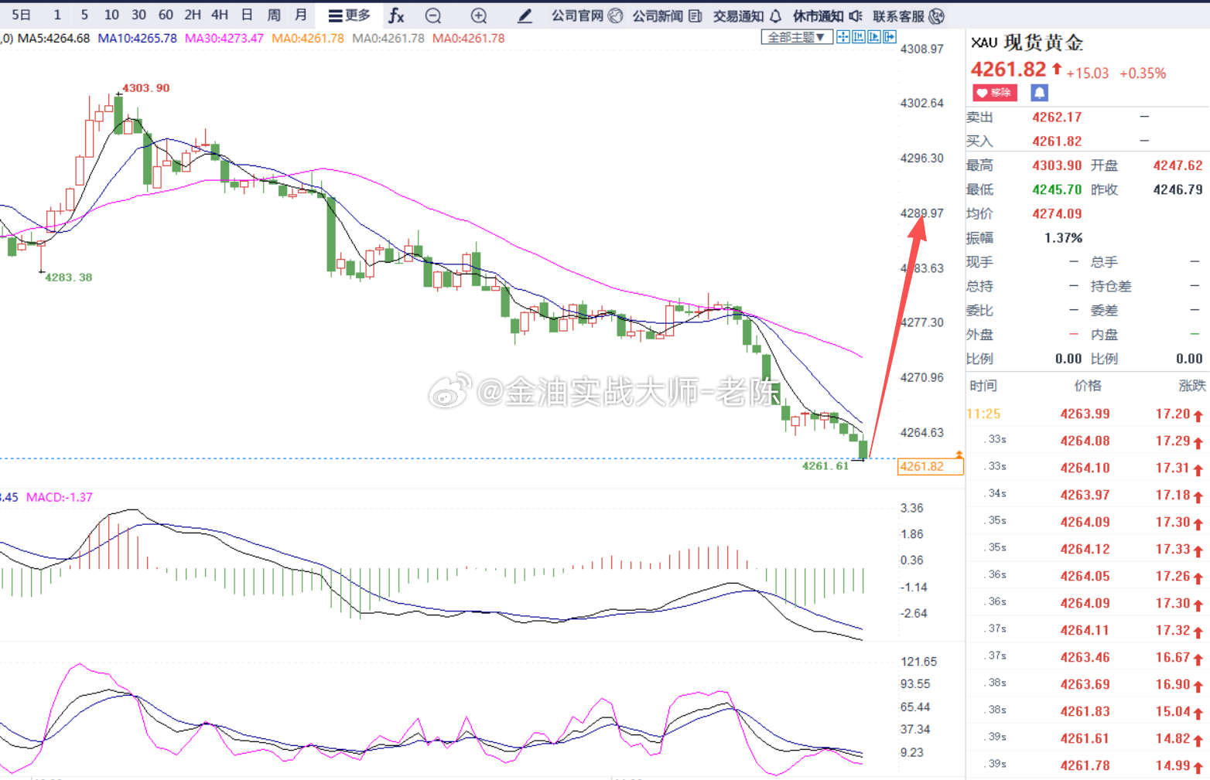
Task: Click the 卖出 sell price 4262.17
Action: pyautogui.click(x=1057, y=117)
